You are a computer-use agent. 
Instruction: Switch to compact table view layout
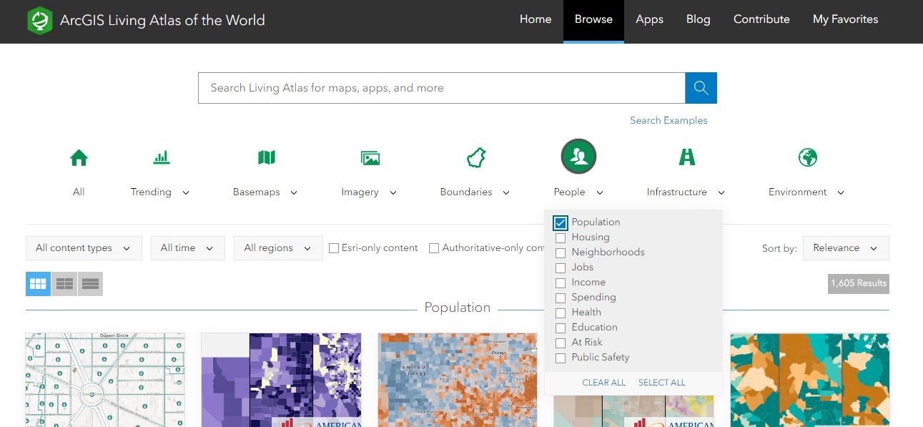click(x=90, y=284)
